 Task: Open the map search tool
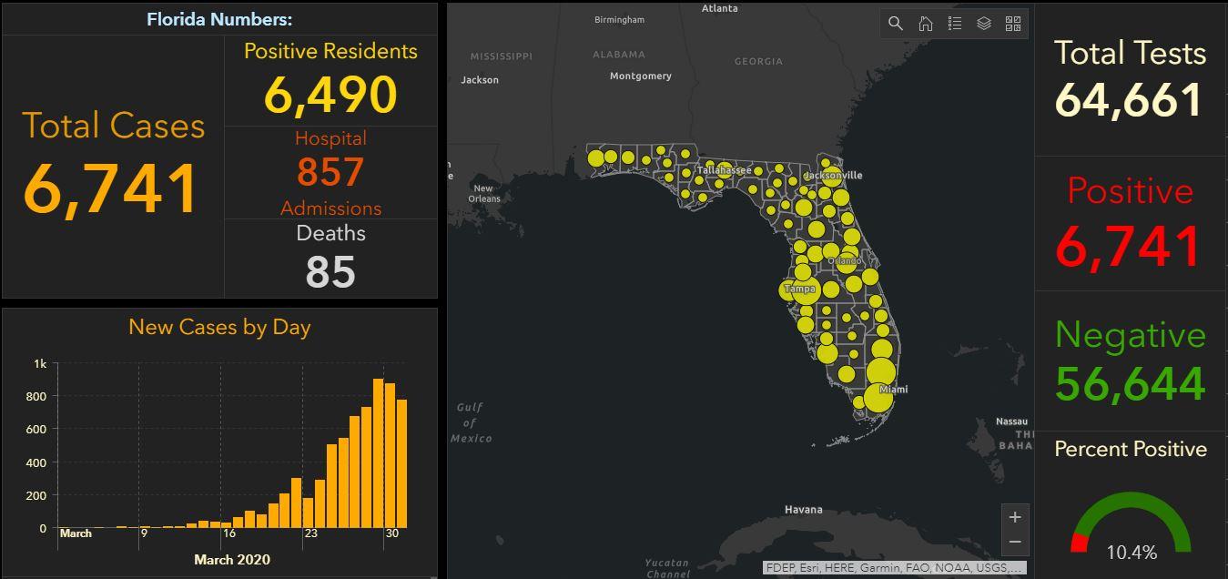896,24
